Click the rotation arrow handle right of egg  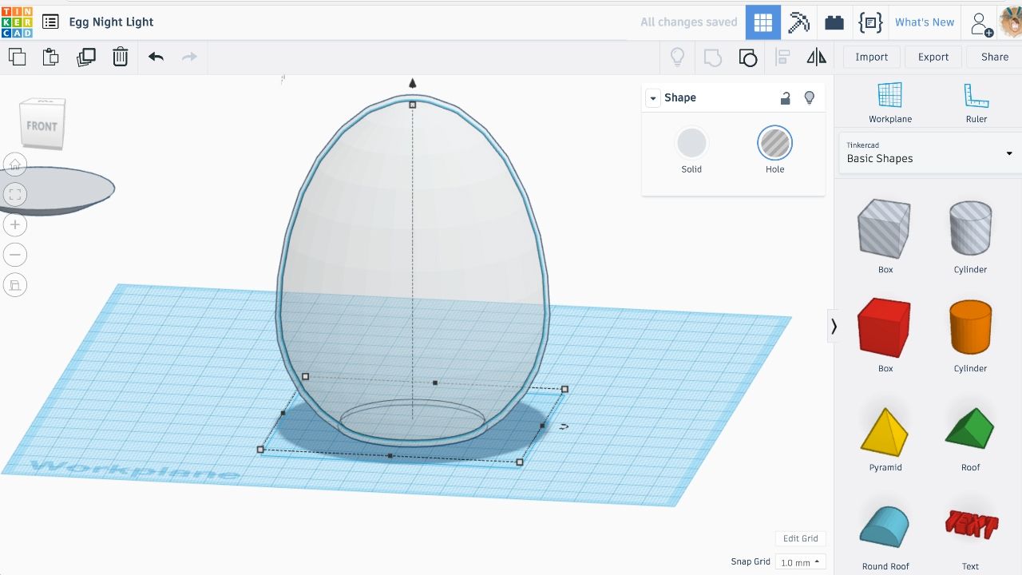pyautogui.click(x=564, y=427)
